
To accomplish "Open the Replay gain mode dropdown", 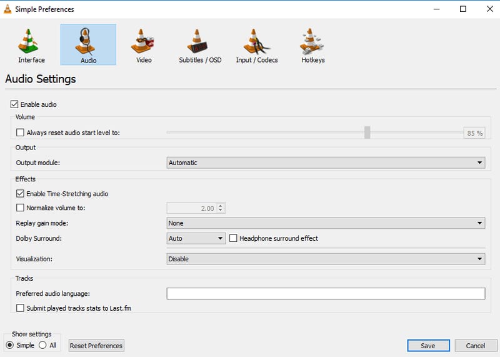I will point(326,223).
